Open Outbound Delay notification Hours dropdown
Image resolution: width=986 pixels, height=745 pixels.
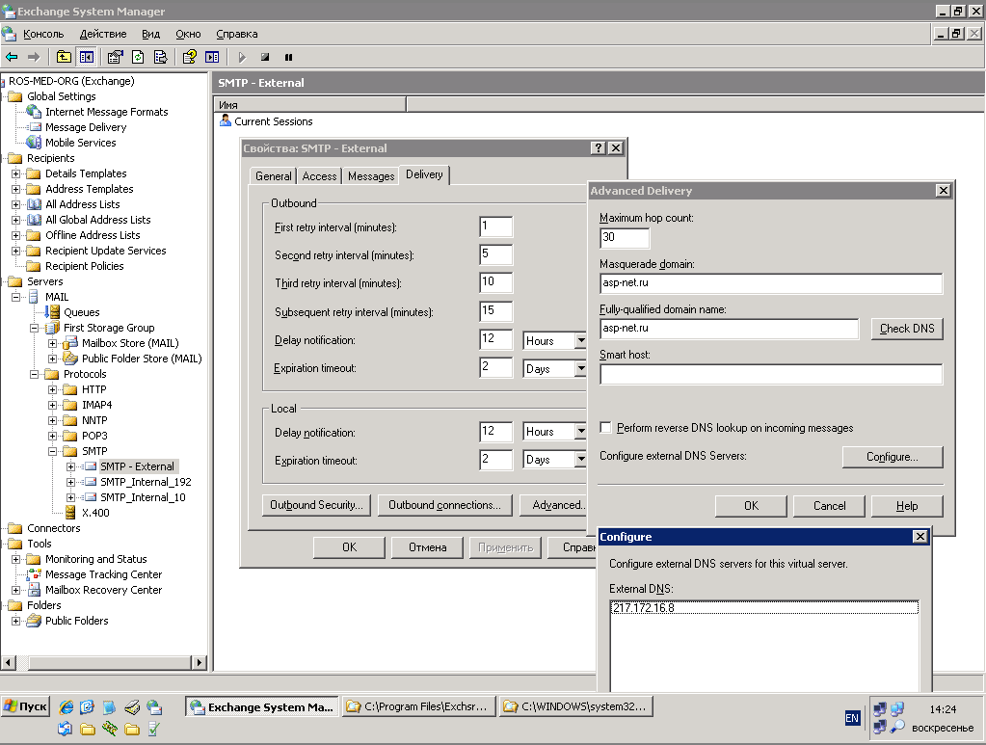(580, 341)
